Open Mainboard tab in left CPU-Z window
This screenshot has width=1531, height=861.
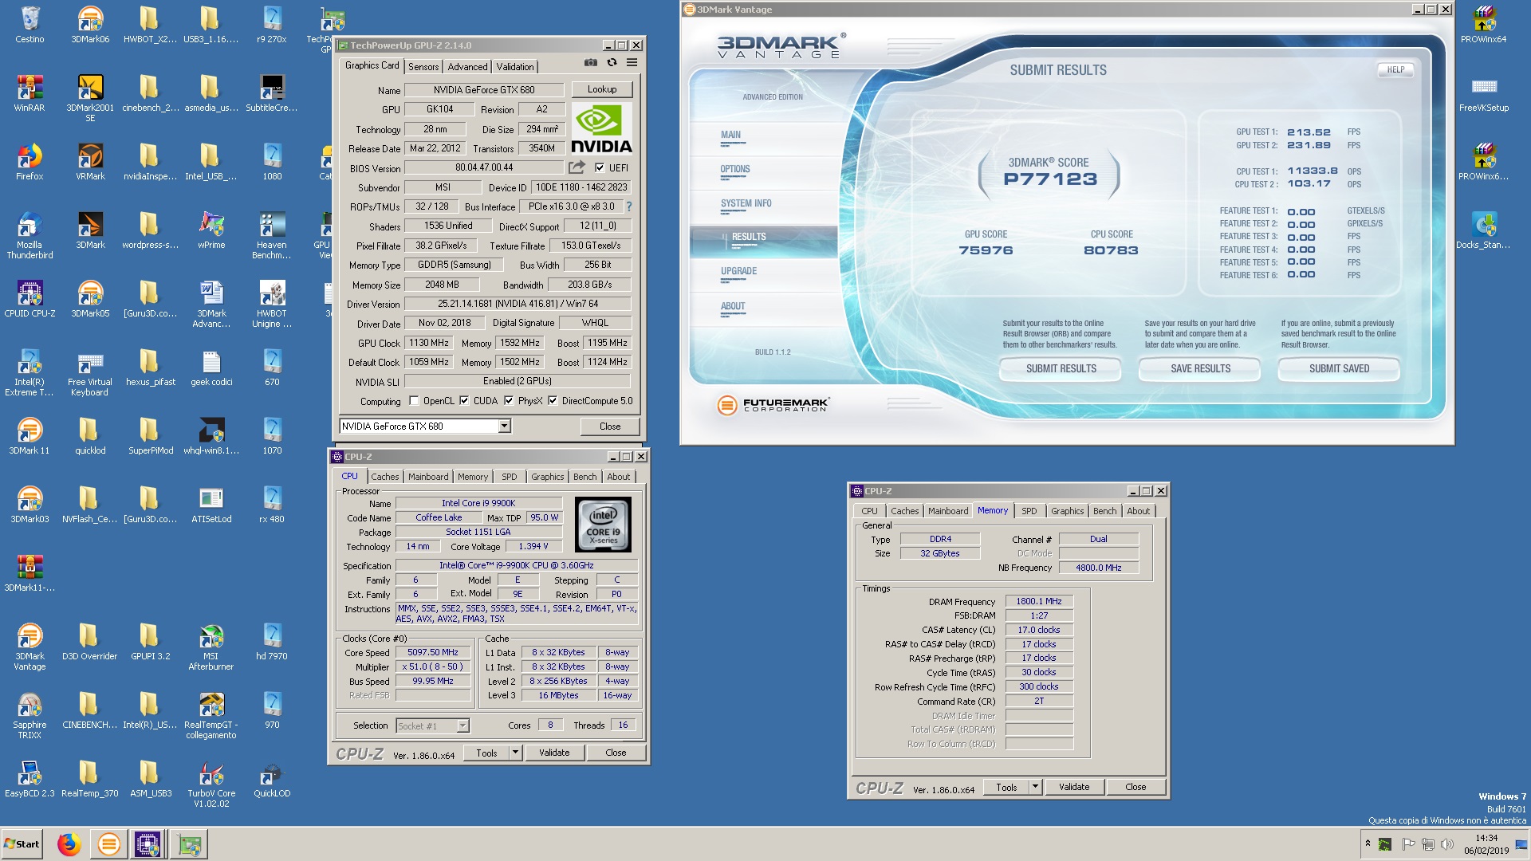pos(428,477)
